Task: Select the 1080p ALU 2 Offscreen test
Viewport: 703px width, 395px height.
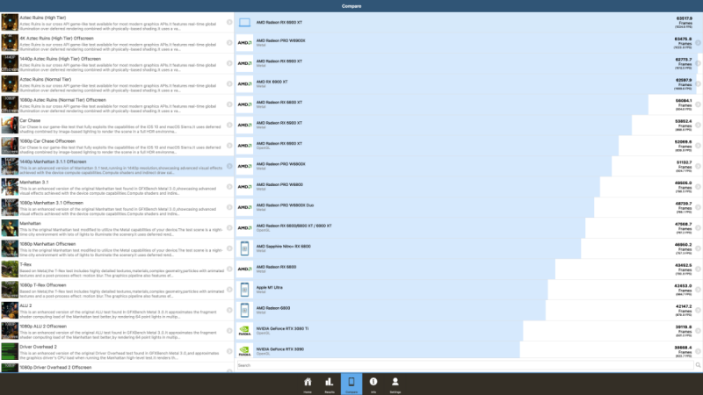Action: 117,331
